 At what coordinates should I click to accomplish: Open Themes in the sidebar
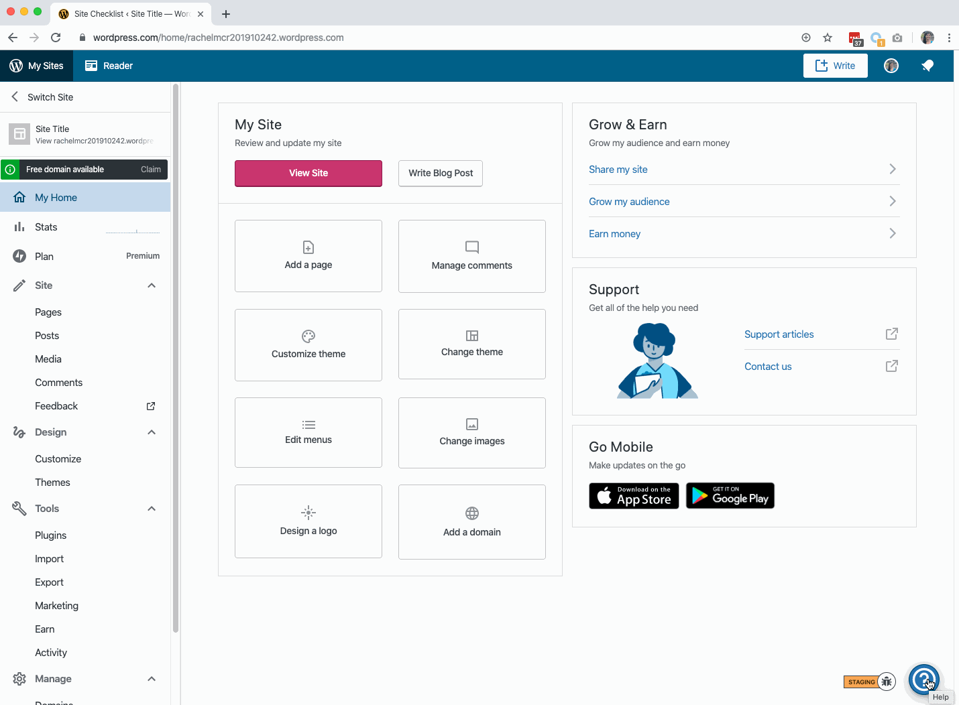coord(52,483)
